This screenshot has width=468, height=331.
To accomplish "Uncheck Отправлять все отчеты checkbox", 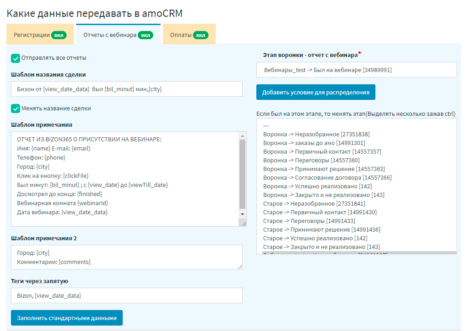I will click(x=16, y=58).
